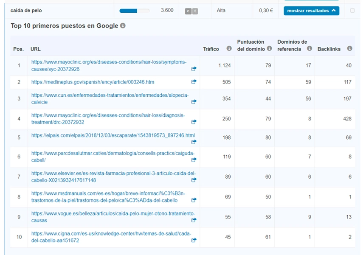Open cigna.com knowledge-center link
Image resolution: width=363 pixels, height=255 pixels.
111,237
